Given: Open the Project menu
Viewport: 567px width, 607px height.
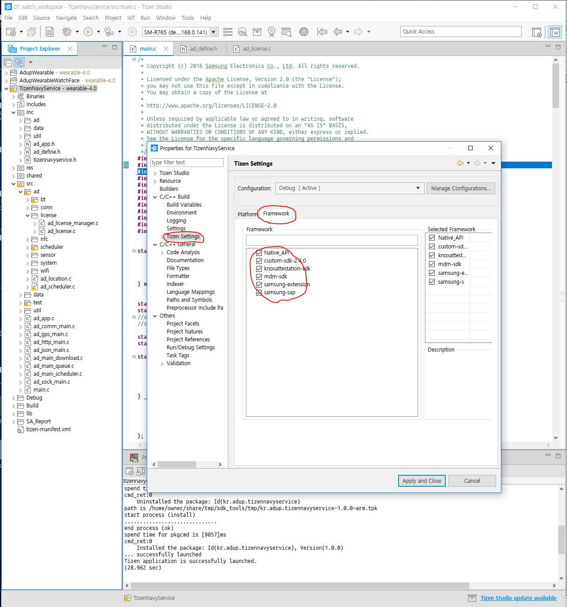Looking at the screenshot, I should [x=113, y=18].
